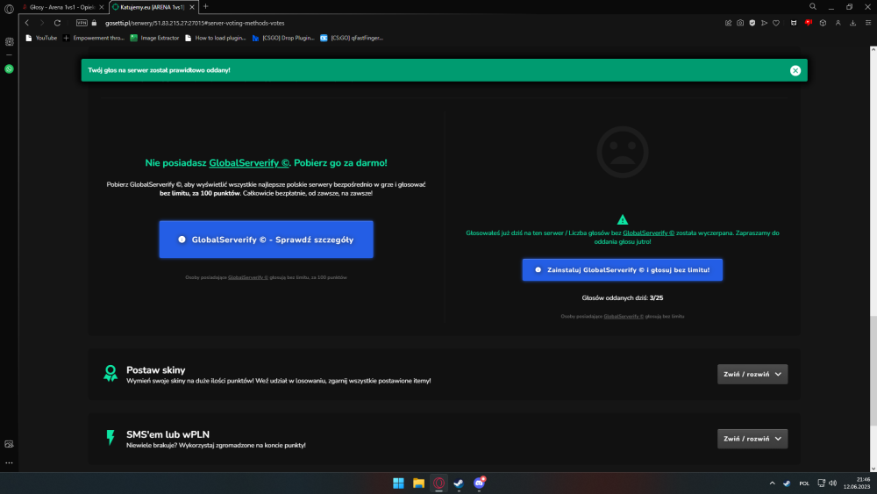
Task: Open the red thumbs-down extension icon
Action: (x=809, y=23)
